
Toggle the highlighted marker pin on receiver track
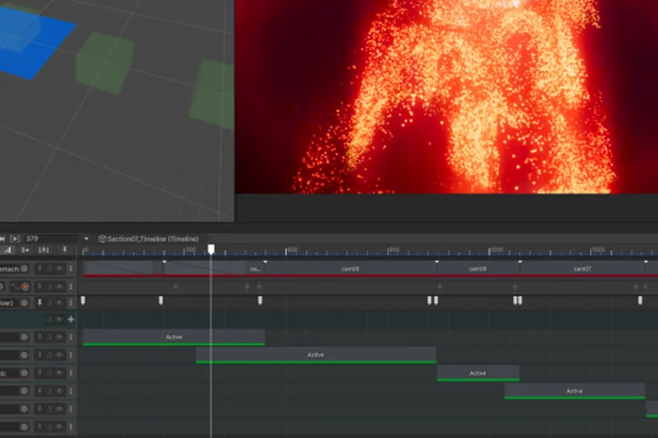click(39, 302)
